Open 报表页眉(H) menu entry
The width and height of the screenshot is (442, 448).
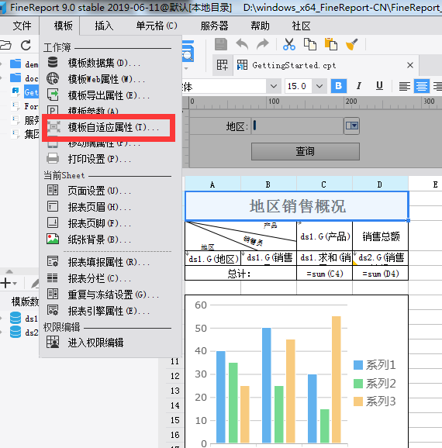[x=110, y=207]
